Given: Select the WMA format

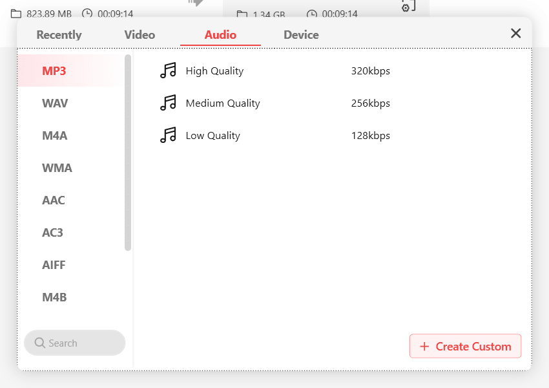Looking at the screenshot, I should [x=71, y=168].
